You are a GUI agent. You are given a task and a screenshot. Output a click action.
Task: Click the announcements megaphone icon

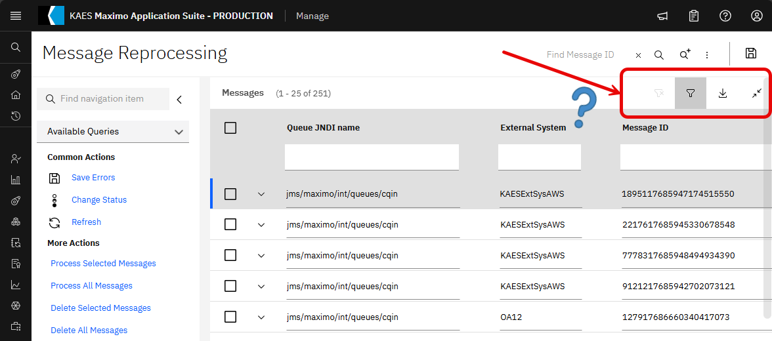tap(662, 16)
